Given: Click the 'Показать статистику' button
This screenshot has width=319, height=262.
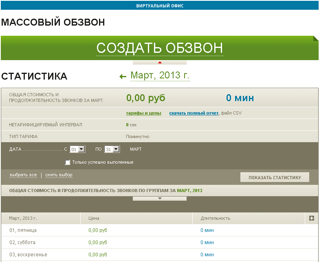Looking at the screenshot, I should [274, 178].
